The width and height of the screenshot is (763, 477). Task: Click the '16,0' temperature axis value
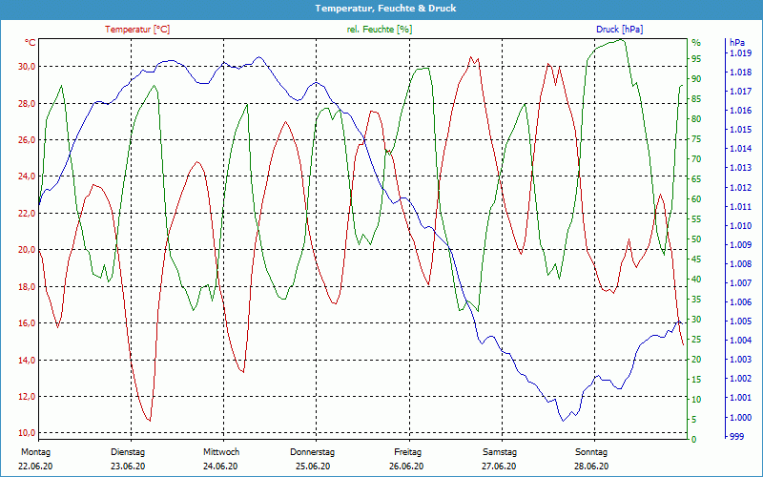tap(27, 323)
